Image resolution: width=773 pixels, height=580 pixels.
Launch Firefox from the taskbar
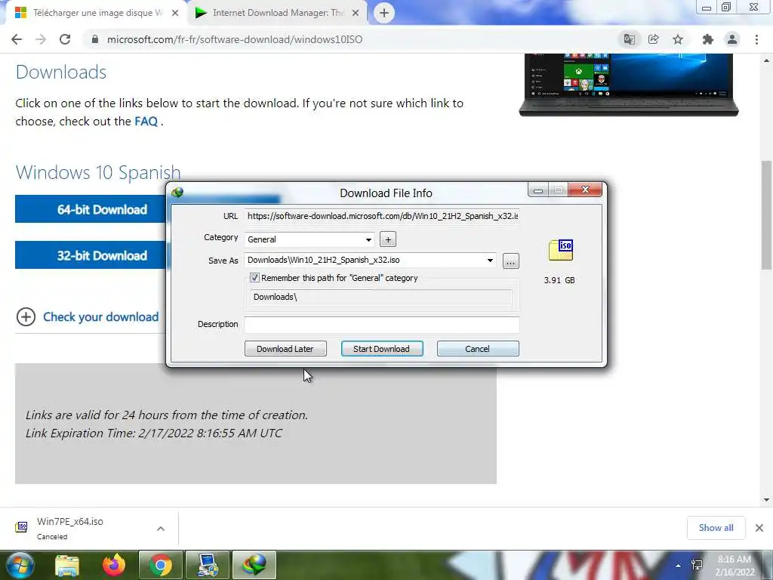click(114, 565)
